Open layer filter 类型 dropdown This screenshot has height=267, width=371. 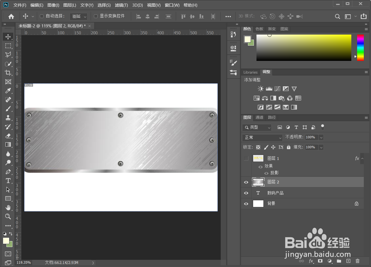pos(257,127)
